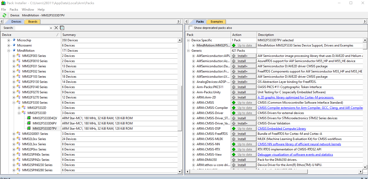The width and height of the screenshot is (368, 179).
Task: Click the MM32F3270 Series family icon
Action: (18, 97)
